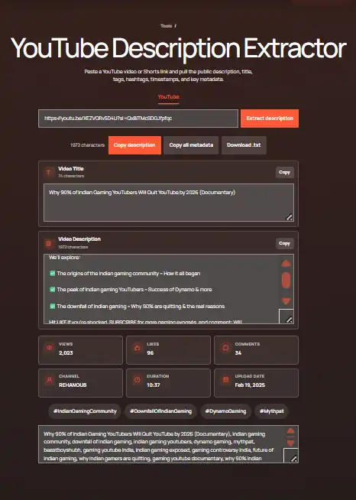This screenshot has width=356, height=500.
Task: Select the #DownfallOfIndianGaming hashtag chip
Action: tap(160, 411)
